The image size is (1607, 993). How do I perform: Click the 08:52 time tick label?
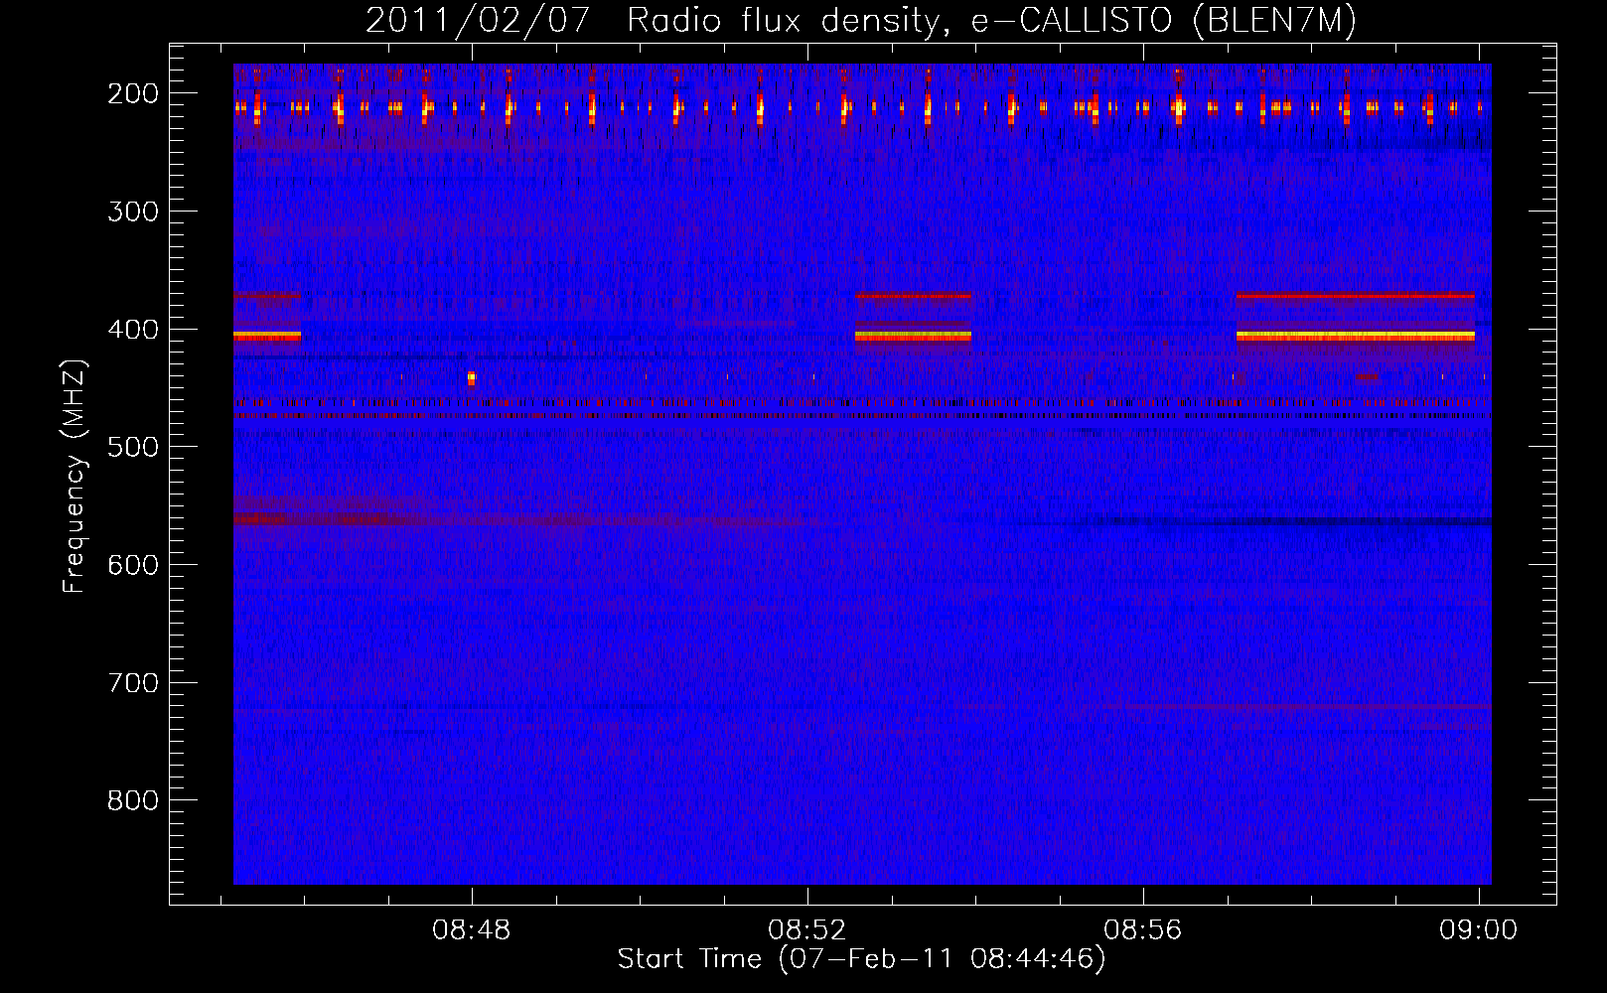[807, 930]
